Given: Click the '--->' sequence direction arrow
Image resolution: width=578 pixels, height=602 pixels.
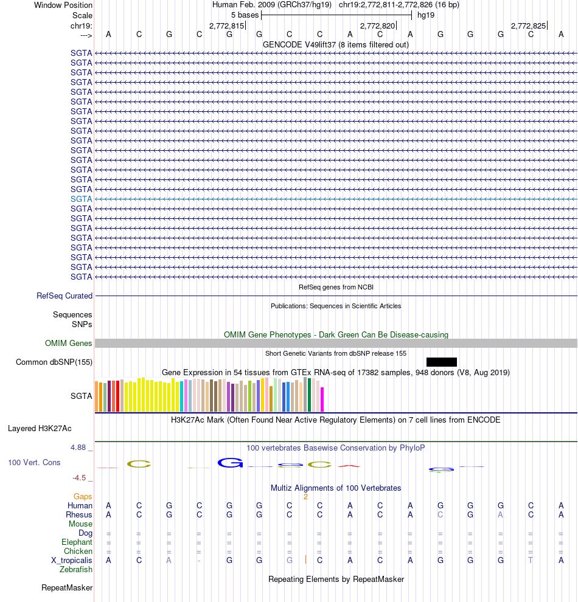Looking at the screenshot, I should tap(86, 35).
